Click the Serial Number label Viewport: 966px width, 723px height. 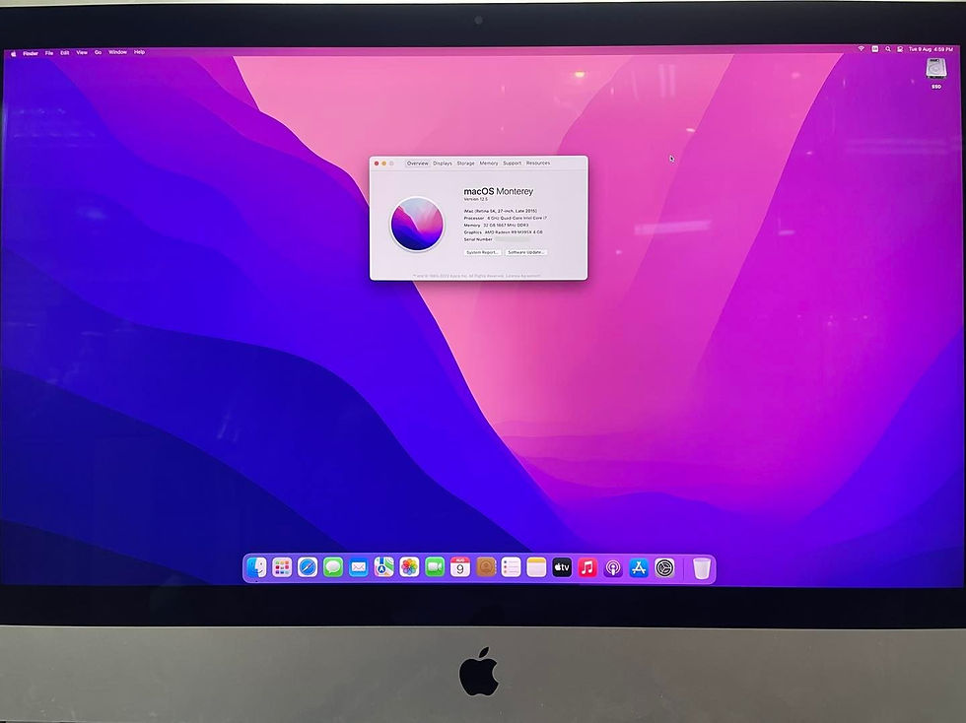pos(478,239)
